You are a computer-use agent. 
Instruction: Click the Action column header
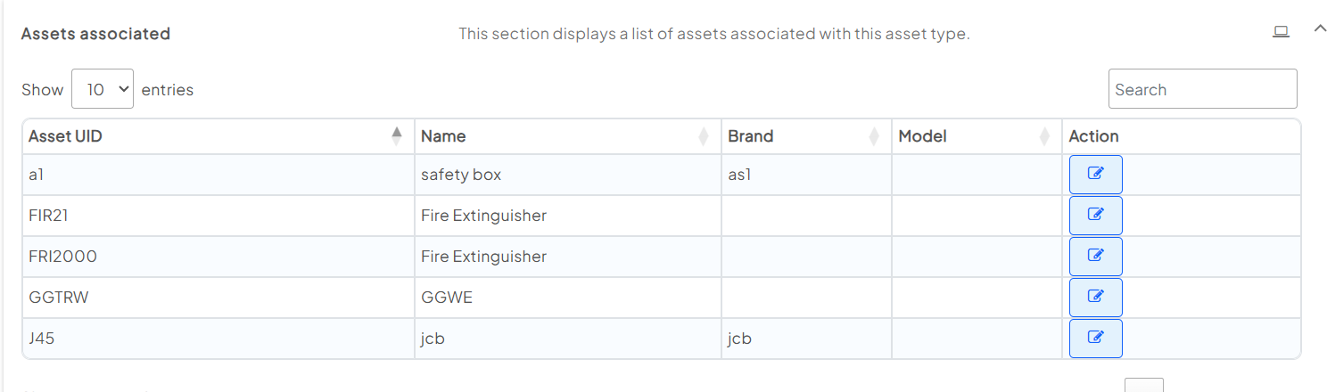pos(1093,136)
